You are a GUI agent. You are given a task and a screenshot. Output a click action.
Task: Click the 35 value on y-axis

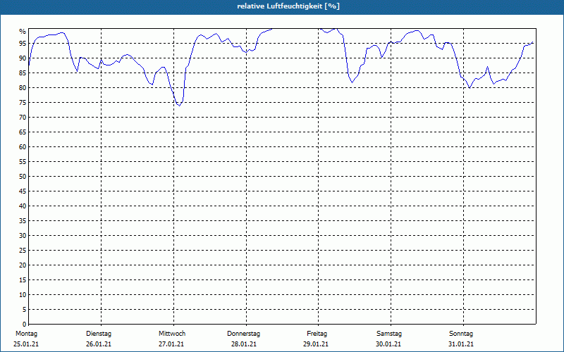23,221
